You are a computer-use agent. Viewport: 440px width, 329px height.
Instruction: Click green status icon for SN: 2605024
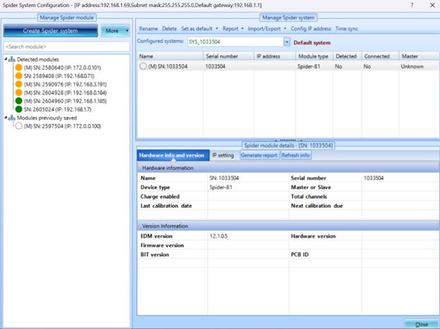19,109
